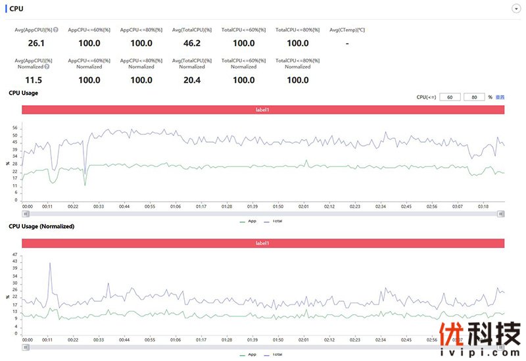Click the CPU Usage chart's time range scrollbar

262,214
